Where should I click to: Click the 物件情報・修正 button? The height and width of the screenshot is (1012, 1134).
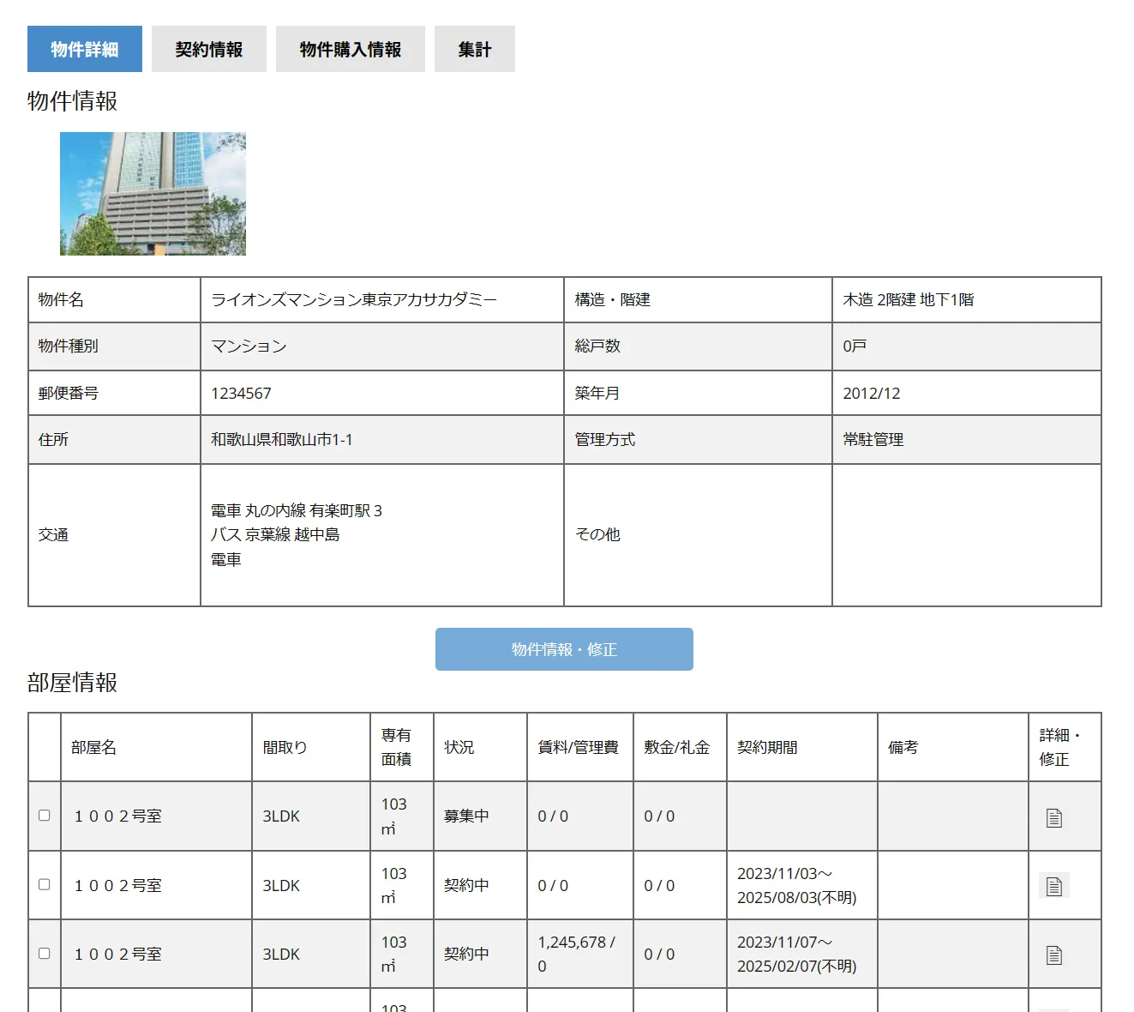[564, 649]
